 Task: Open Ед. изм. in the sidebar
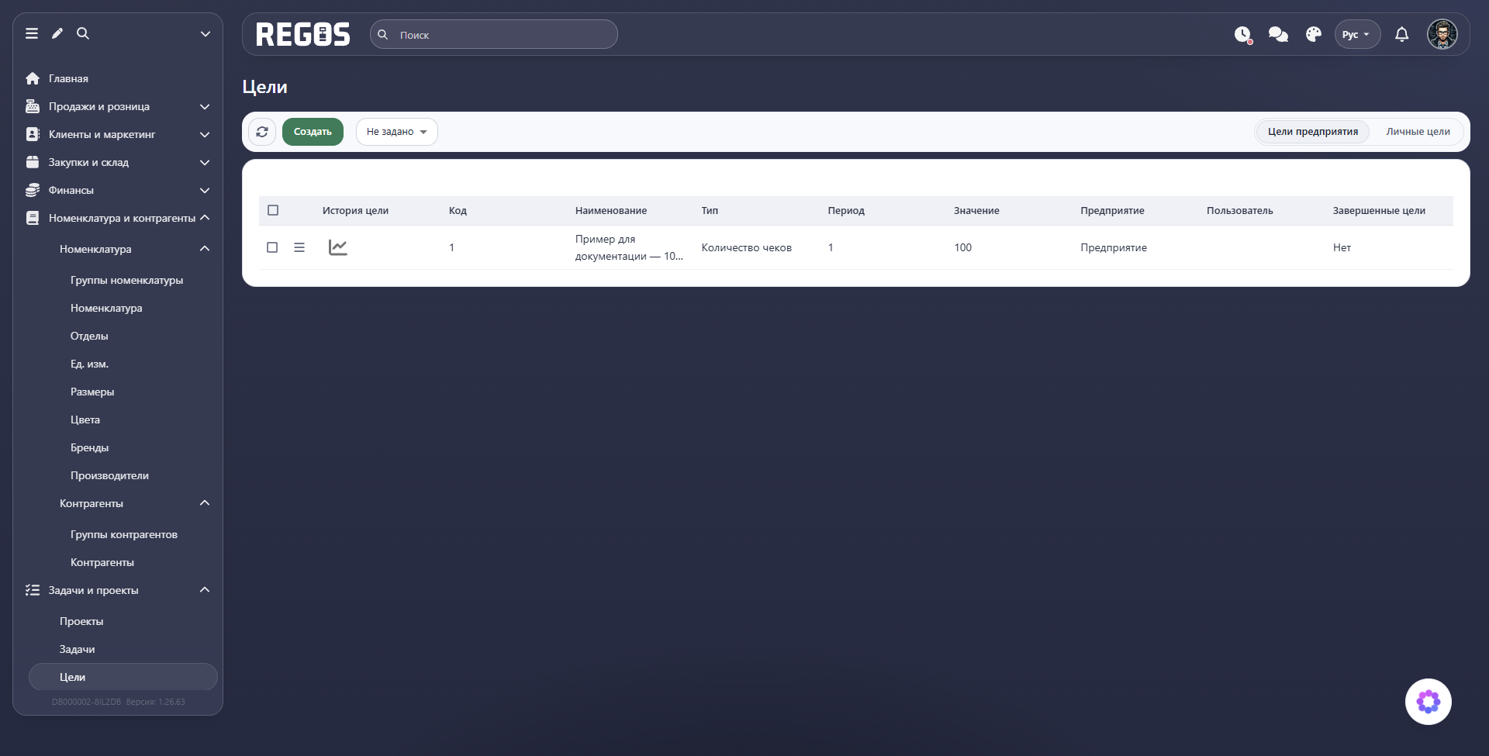click(x=89, y=364)
